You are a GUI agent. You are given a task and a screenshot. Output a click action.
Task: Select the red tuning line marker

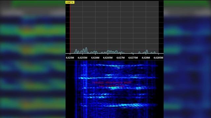click(x=70, y=29)
